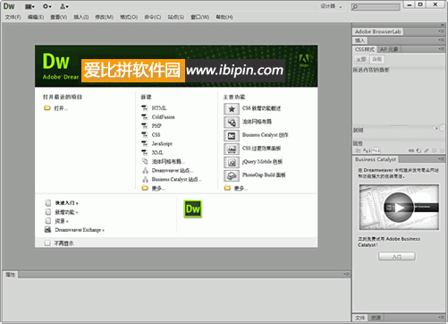Click the fluid grid layout feature icon
This screenshot has height=324, width=448.
pos(232,123)
